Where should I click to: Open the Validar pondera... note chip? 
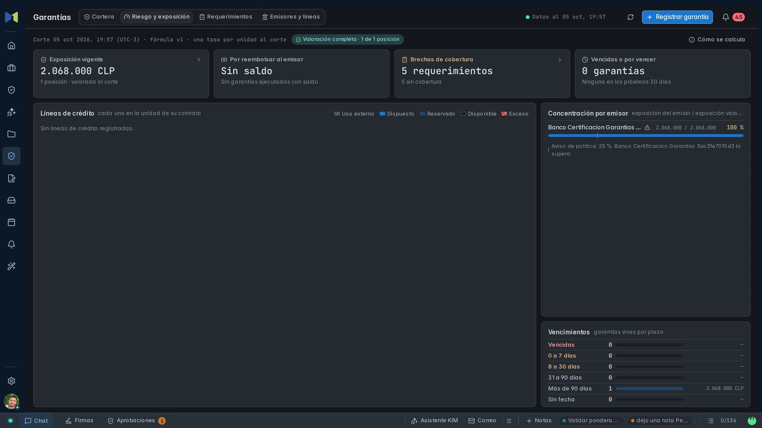591,421
